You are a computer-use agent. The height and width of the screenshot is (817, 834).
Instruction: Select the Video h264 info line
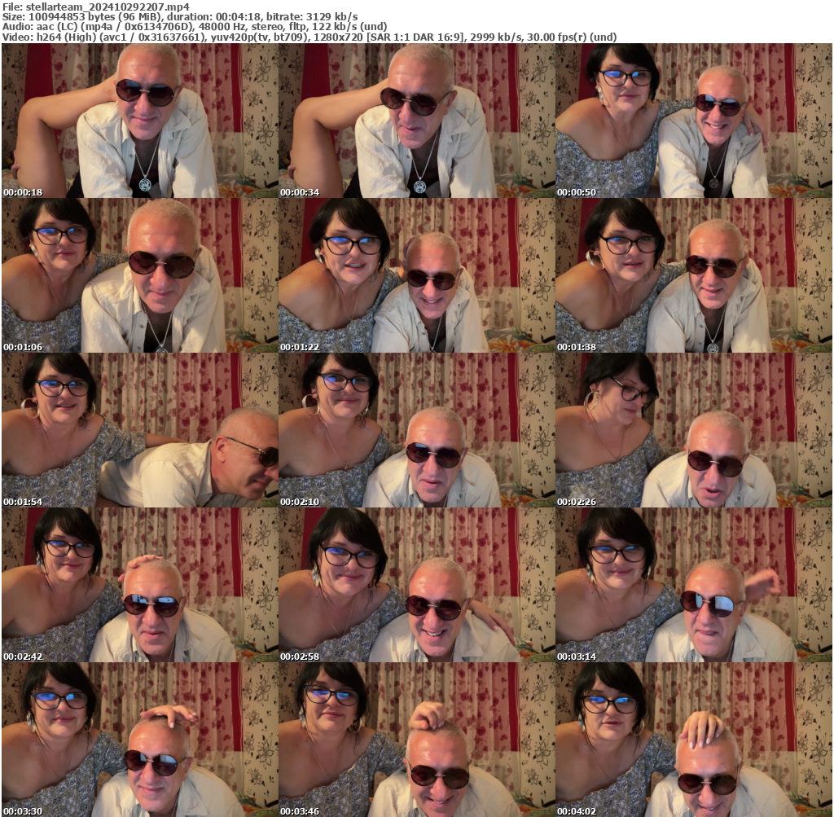(309, 37)
